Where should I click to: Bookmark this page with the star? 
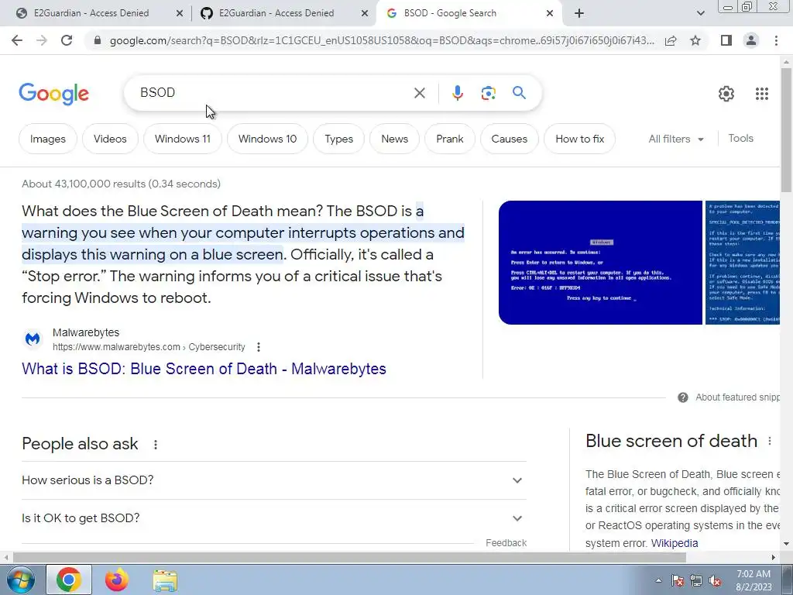(x=695, y=40)
